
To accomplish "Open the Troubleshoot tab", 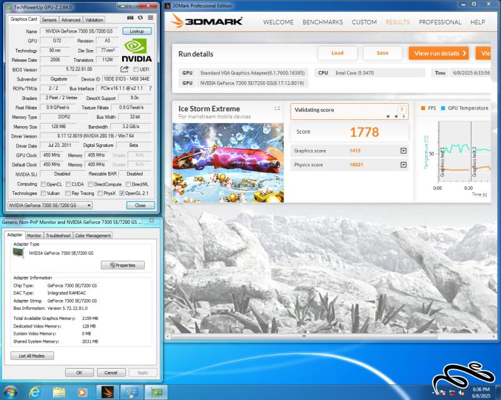I will click(58, 236).
